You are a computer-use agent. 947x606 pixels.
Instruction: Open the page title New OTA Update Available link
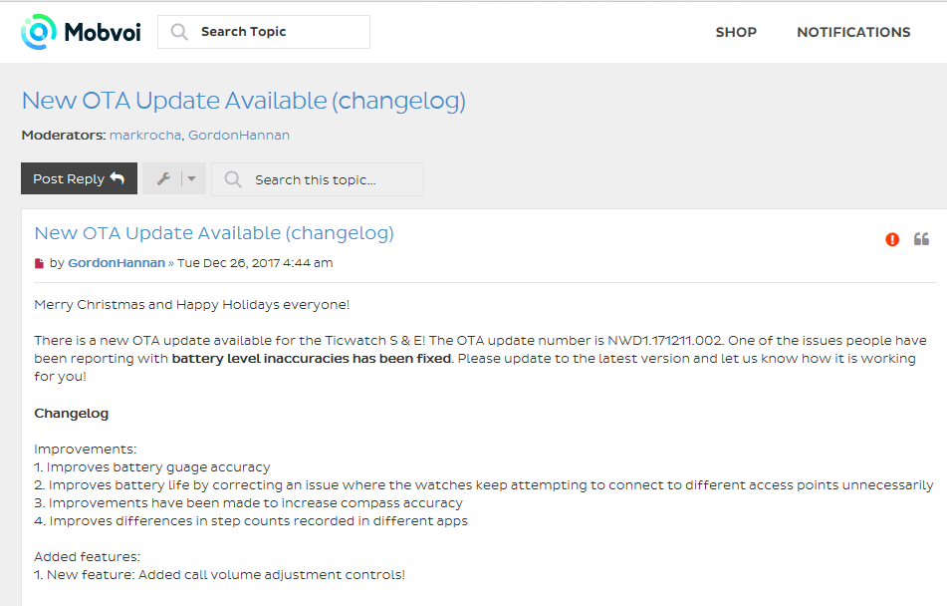point(243,101)
